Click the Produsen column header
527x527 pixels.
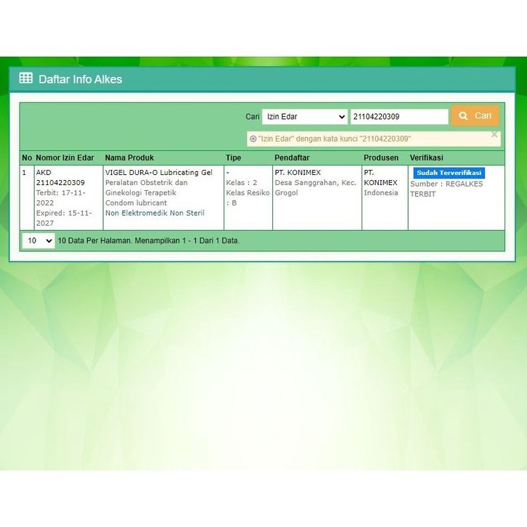coord(381,158)
